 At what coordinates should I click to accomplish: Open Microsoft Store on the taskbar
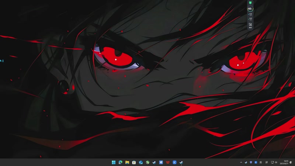(134, 162)
